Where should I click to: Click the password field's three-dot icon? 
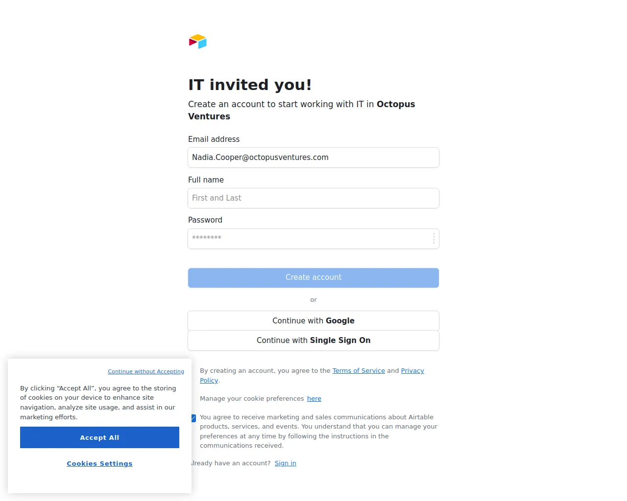click(434, 239)
